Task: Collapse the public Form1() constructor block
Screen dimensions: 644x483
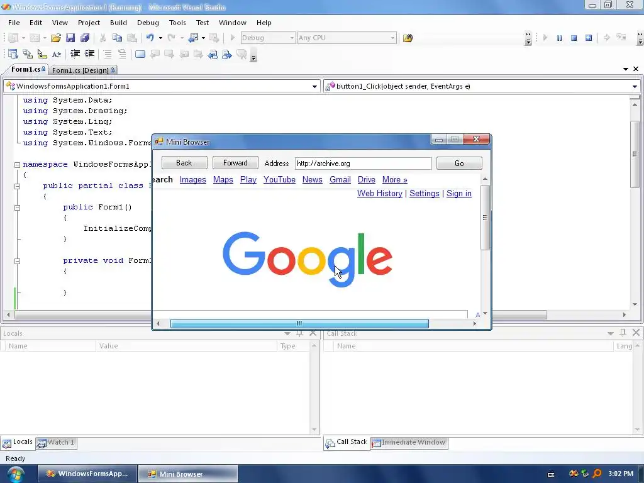Action: click(17, 208)
